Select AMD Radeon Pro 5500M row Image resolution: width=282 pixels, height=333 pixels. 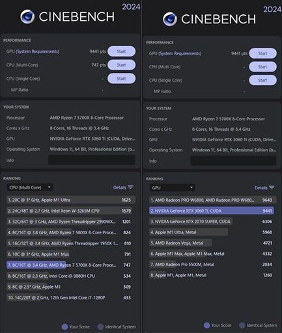pos(212,264)
